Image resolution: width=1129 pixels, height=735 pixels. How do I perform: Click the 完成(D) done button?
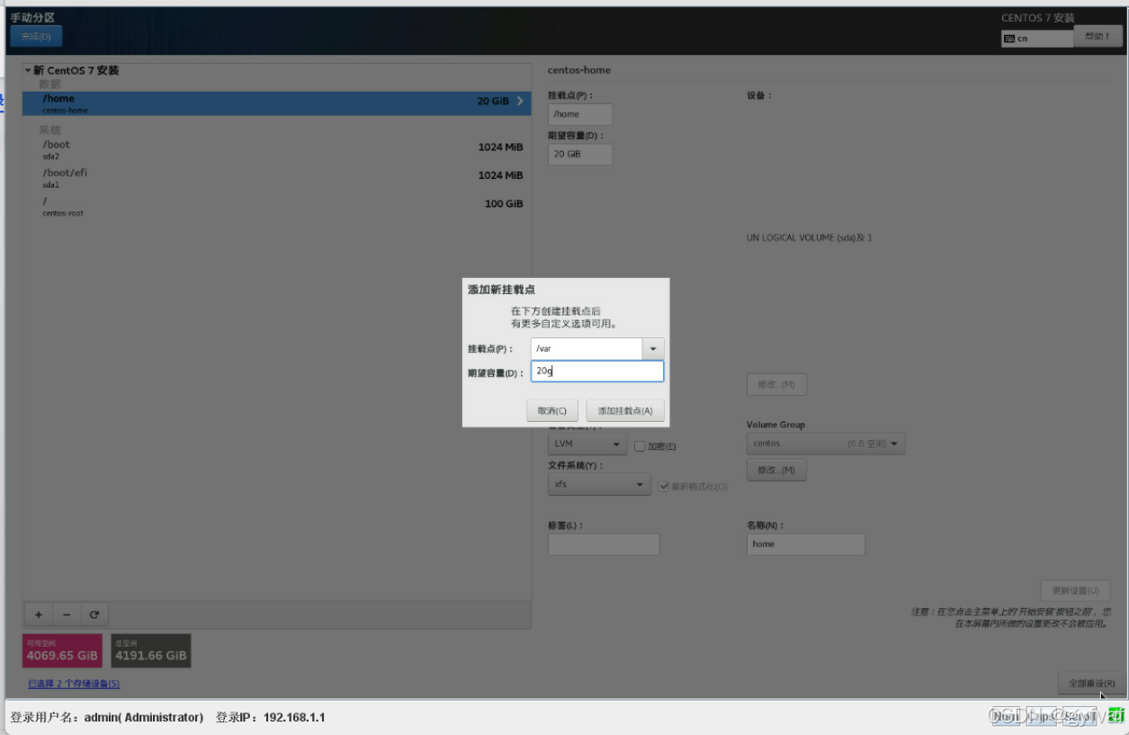point(36,36)
